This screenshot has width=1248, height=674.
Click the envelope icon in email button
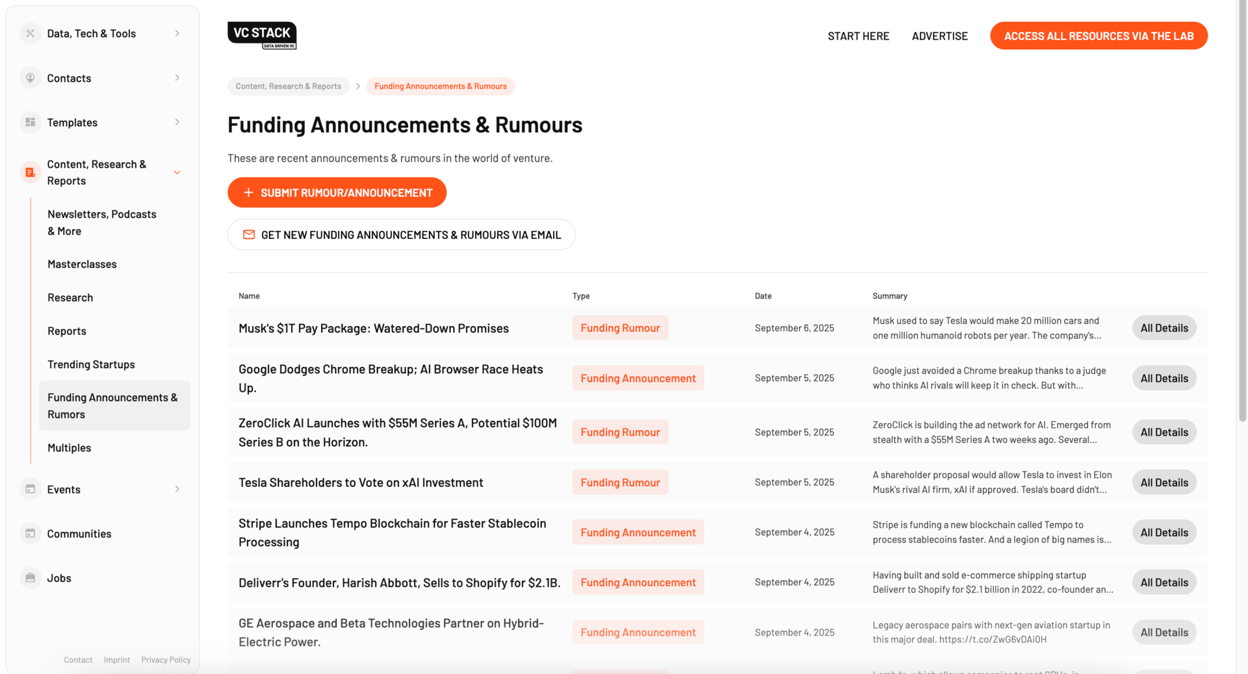(248, 234)
